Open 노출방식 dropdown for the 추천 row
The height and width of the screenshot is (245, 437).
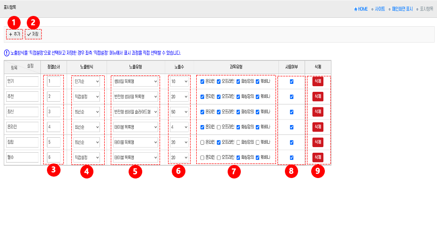(86, 97)
